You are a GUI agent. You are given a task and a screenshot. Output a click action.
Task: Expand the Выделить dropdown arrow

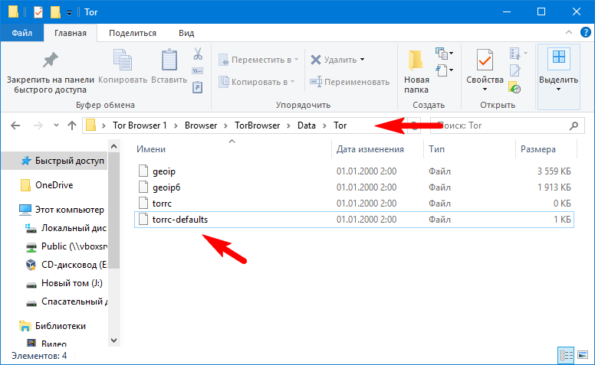coord(558,90)
